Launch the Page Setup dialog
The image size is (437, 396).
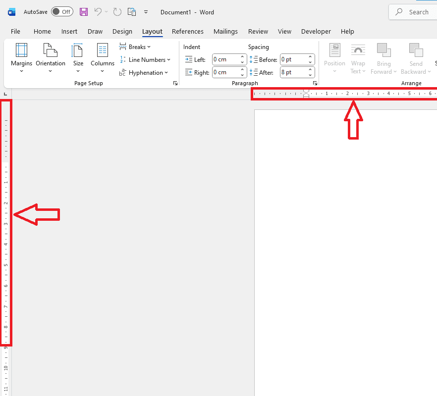tap(175, 84)
